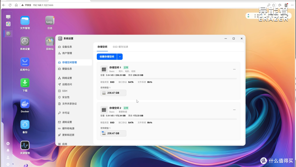The height and width of the screenshot is (167, 296).
Task: Expand the 创建存储空间 dropdown arrow
Action: [120, 57]
